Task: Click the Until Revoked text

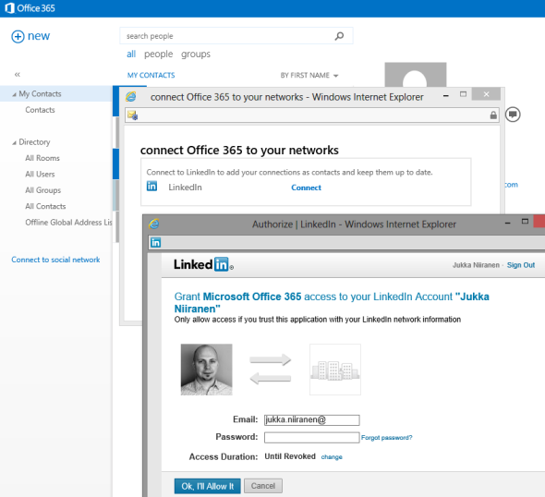Action: pyautogui.click(x=290, y=456)
